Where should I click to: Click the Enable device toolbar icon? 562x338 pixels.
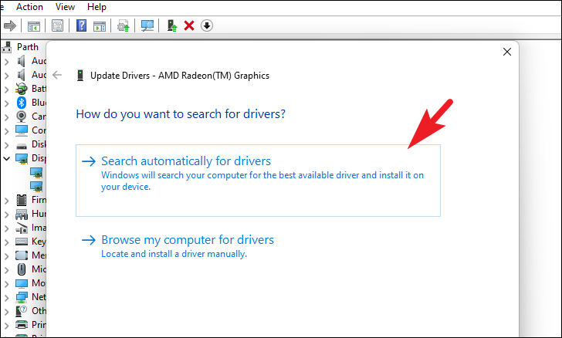[172, 25]
